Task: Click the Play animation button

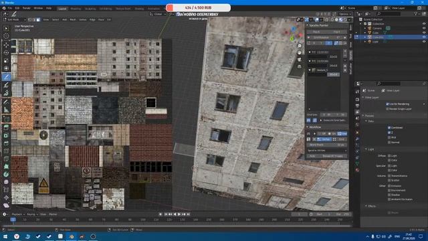Action: coord(179,214)
